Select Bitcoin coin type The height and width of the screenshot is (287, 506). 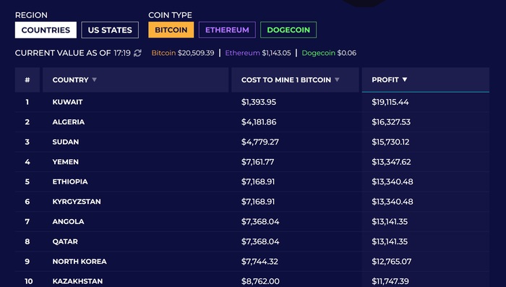[x=171, y=30]
